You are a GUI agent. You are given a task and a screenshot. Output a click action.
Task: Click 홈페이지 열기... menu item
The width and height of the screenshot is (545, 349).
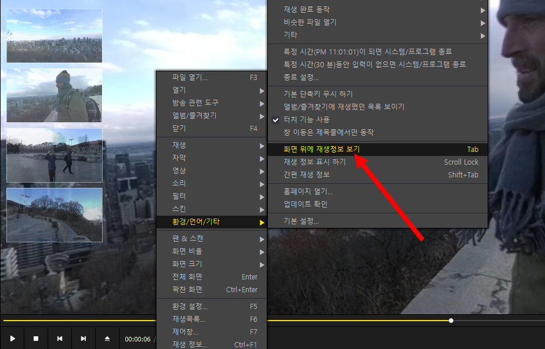pyautogui.click(x=378, y=191)
